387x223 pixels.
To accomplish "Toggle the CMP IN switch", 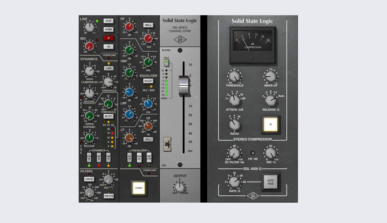I will [x=108, y=157].
